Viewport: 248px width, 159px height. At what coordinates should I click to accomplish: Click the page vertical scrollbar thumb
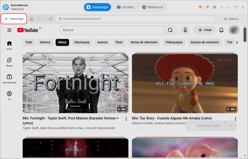[x=245, y=35]
